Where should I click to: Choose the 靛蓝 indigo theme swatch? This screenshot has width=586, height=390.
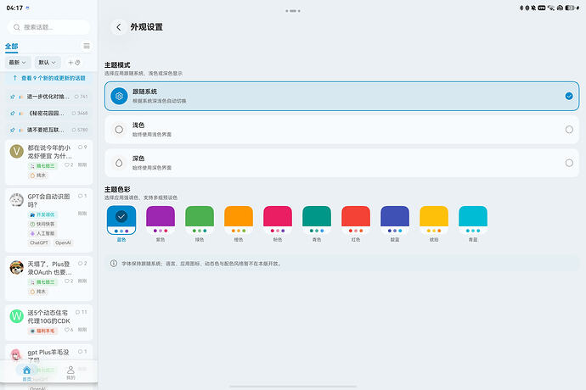pyautogui.click(x=395, y=220)
